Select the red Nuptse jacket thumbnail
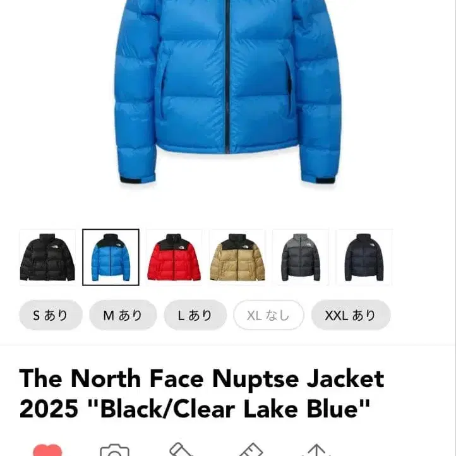The height and width of the screenshot is (456, 456). (174, 258)
